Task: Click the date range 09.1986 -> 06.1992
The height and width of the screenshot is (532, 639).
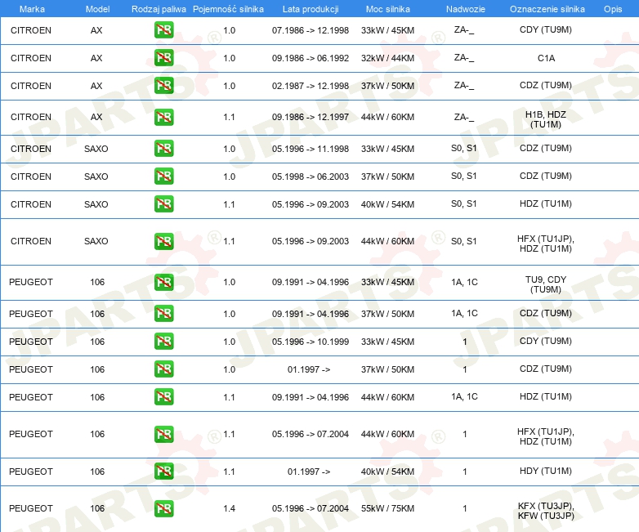Action: click(x=311, y=58)
